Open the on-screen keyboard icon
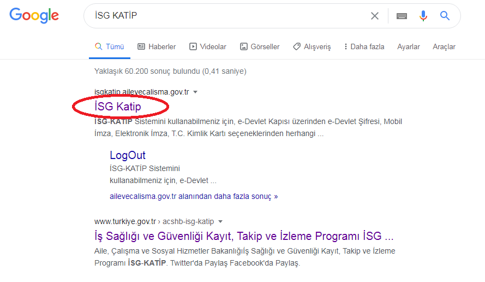Screen dimensions: 485x282 point(402,16)
